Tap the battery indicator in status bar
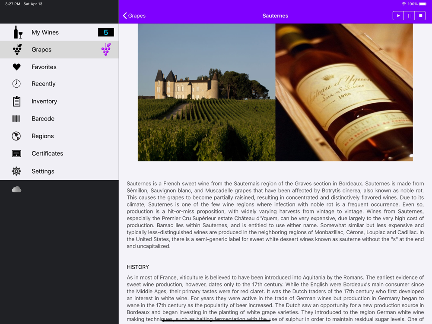 [423, 4]
